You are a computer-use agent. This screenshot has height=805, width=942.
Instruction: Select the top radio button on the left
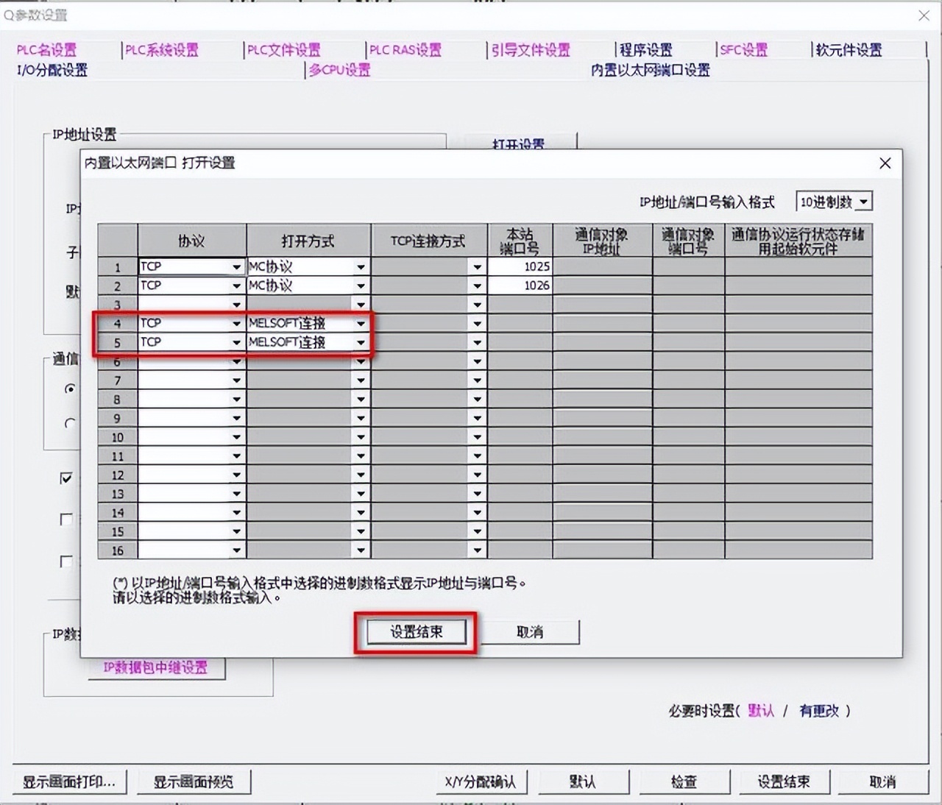70,389
